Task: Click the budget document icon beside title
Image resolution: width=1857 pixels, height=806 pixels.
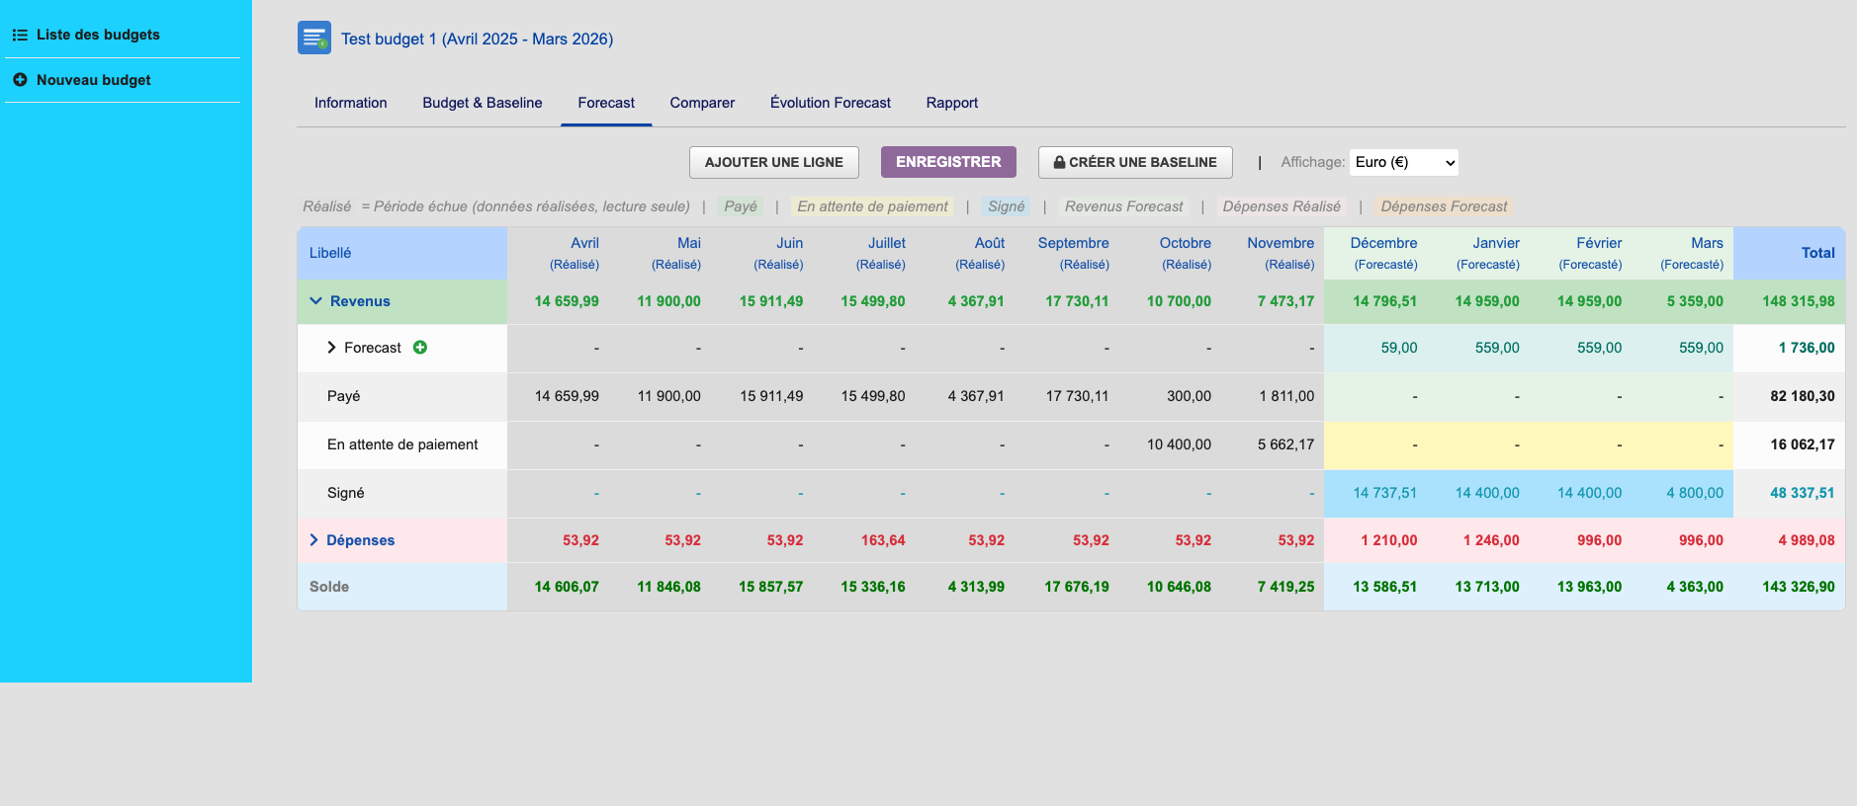Action: [313, 38]
